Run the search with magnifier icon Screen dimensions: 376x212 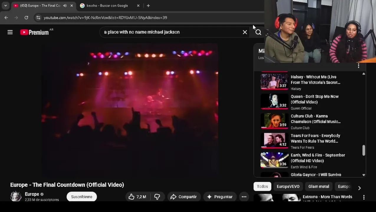click(x=258, y=32)
